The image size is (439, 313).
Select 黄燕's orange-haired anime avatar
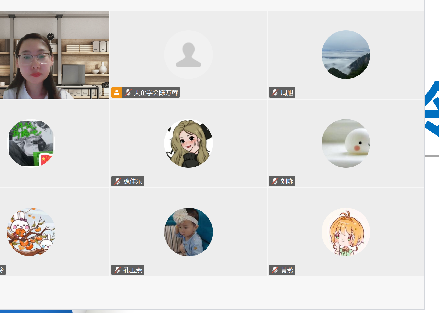click(346, 232)
